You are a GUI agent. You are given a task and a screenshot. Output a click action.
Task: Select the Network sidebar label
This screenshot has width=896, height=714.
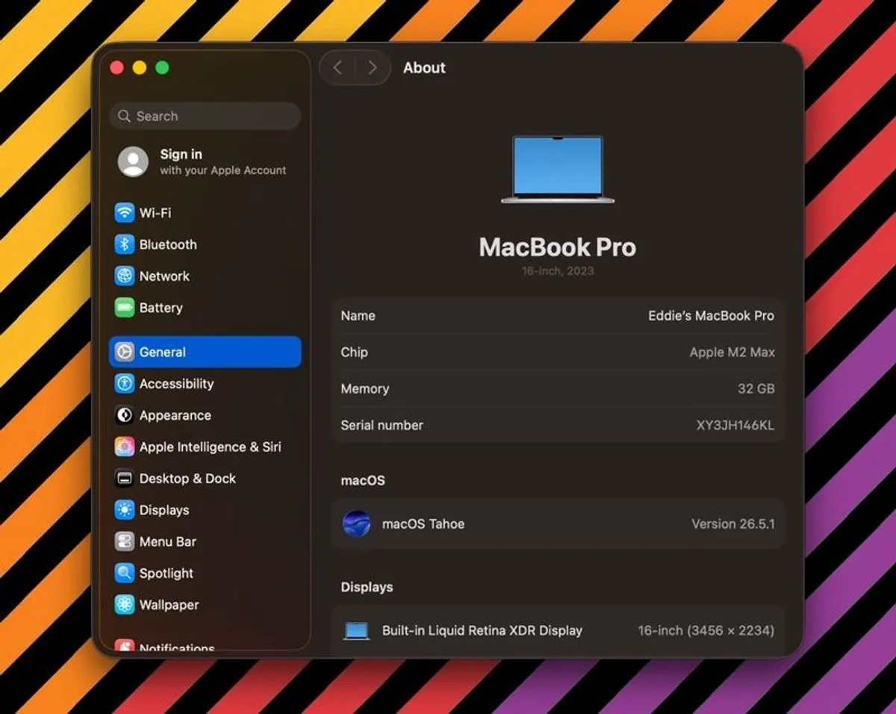click(164, 276)
